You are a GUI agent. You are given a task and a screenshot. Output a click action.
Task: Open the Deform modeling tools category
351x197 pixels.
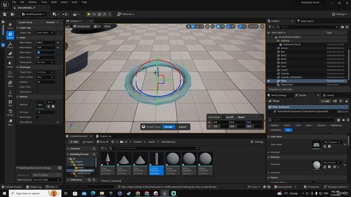click(x=10, y=55)
